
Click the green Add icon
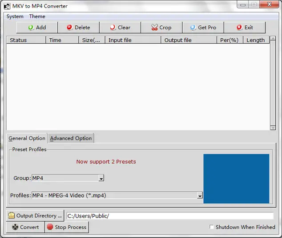click(31, 28)
